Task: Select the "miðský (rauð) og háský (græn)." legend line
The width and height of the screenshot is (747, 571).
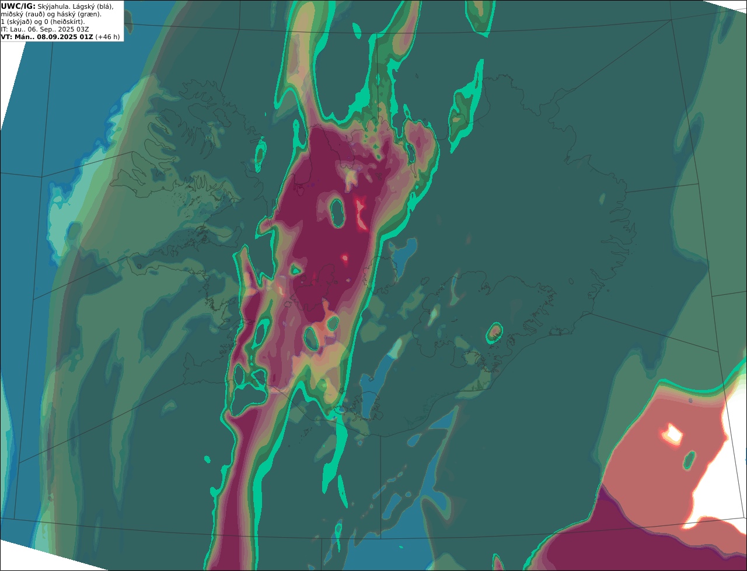Action: click(51, 14)
